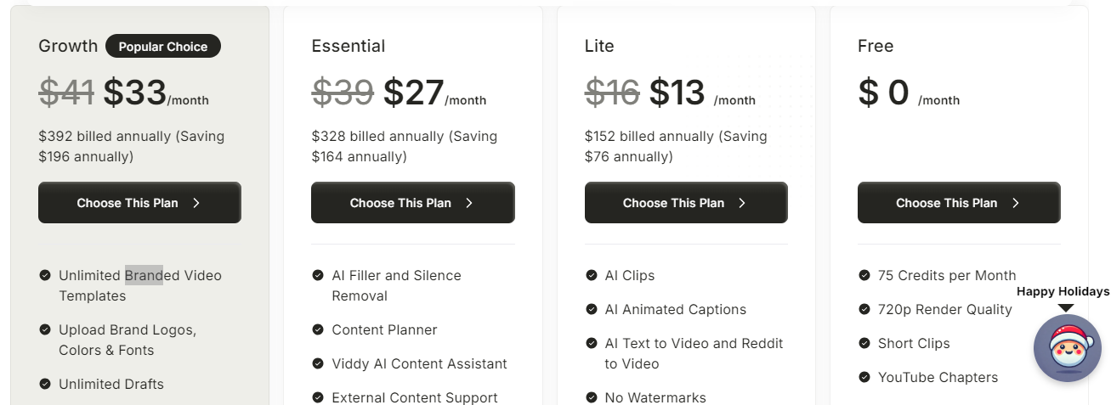The image size is (1111, 405).
Task: Choose the Free plan button
Action: (x=959, y=203)
